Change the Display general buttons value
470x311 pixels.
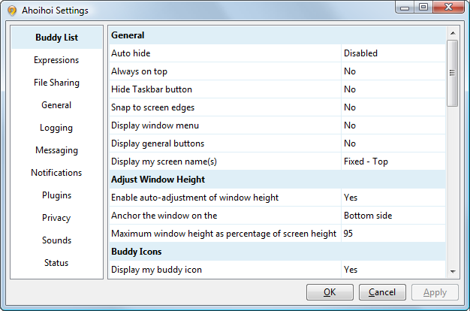pos(393,143)
